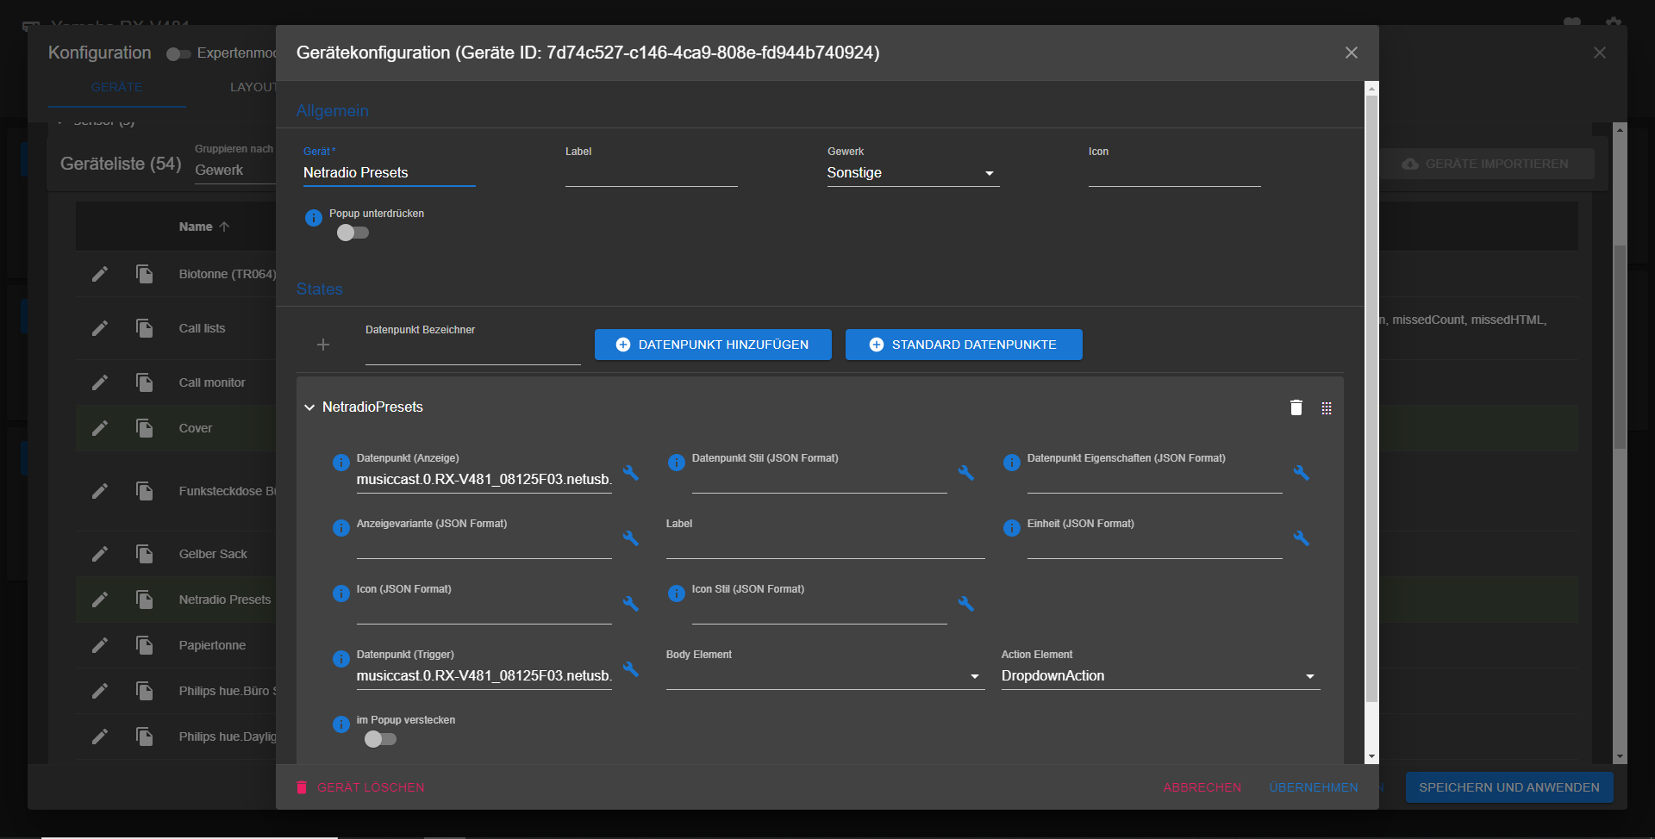This screenshot has height=839, width=1655.
Task: Switch to the GERÄTE tab
Action: (x=116, y=87)
